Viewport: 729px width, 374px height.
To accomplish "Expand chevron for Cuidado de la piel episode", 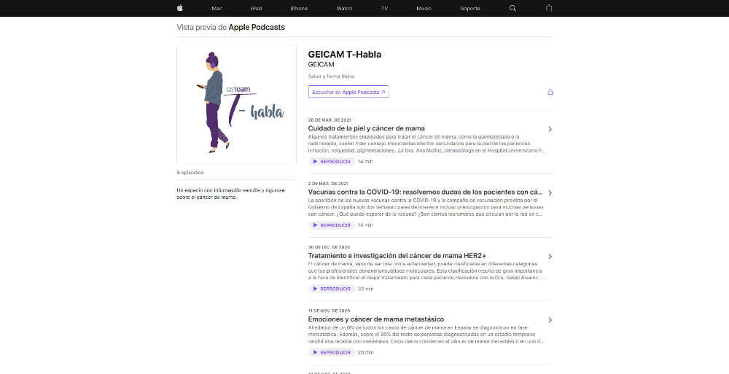I will (550, 129).
